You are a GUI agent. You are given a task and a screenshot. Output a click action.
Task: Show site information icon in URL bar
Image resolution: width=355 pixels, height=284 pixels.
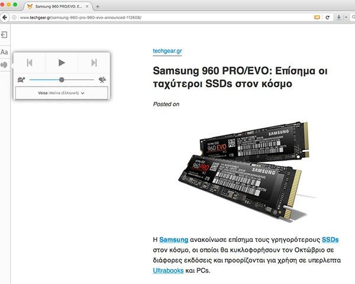click(14, 17)
